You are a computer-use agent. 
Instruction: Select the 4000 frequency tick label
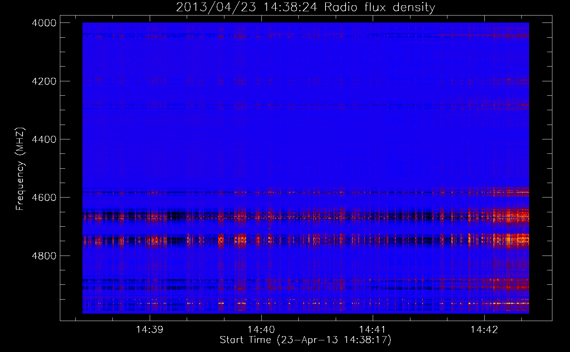click(44, 23)
